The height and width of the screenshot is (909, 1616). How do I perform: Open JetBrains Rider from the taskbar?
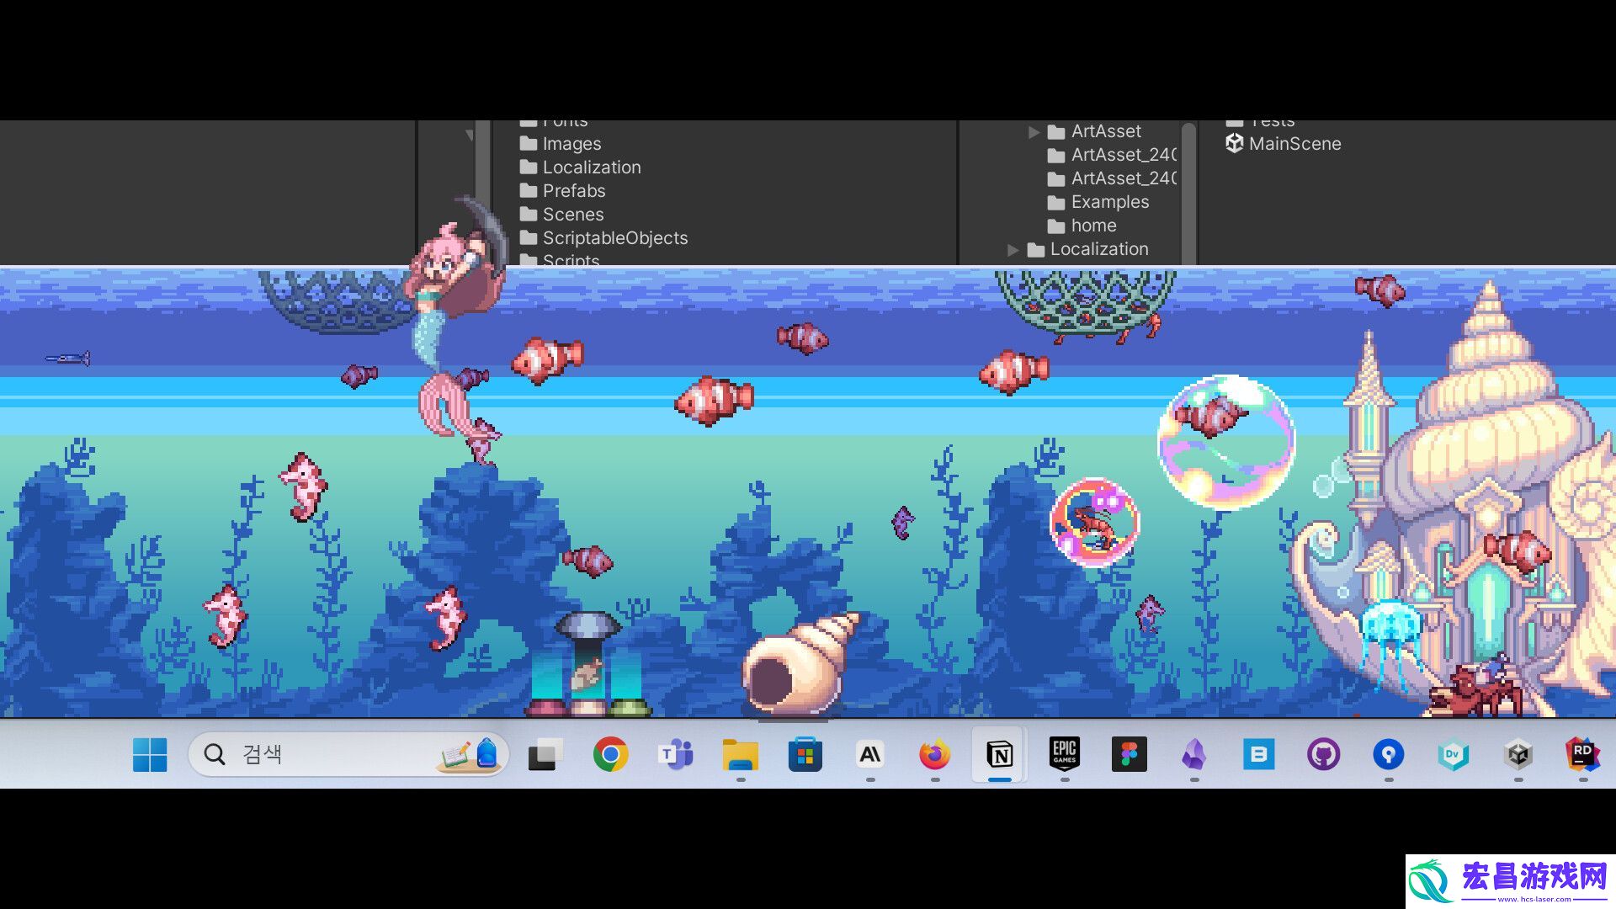pyautogui.click(x=1583, y=754)
